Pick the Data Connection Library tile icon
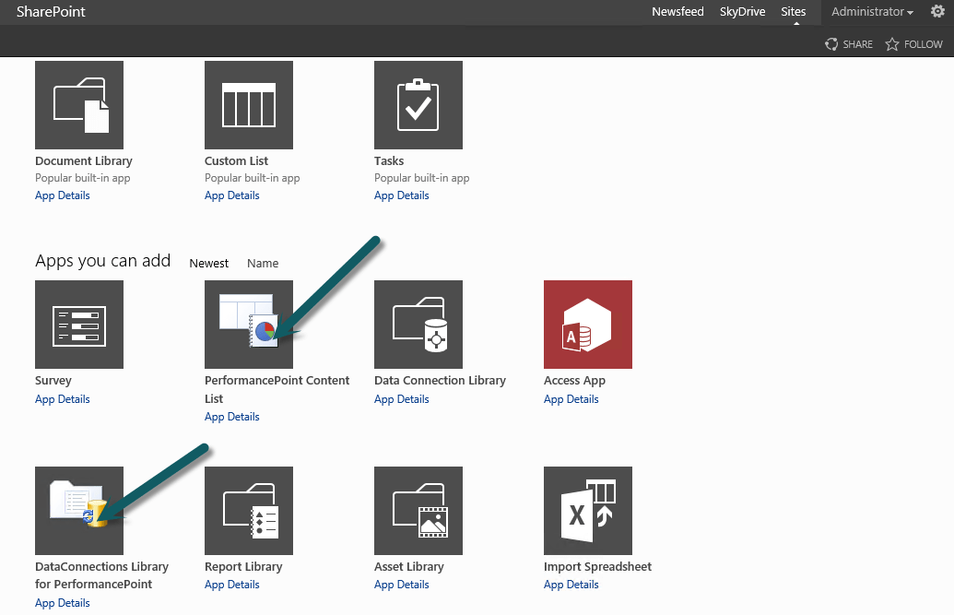The height and width of the screenshot is (615, 954). 418,325
